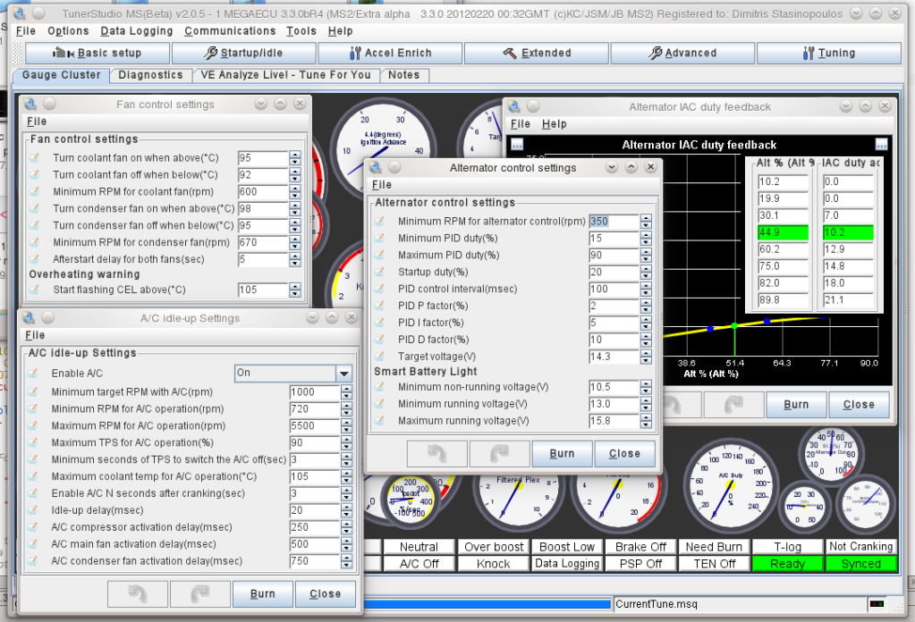Close the A/C idle-up Settings dialog

pyautogui.click(x=325, y=593)
